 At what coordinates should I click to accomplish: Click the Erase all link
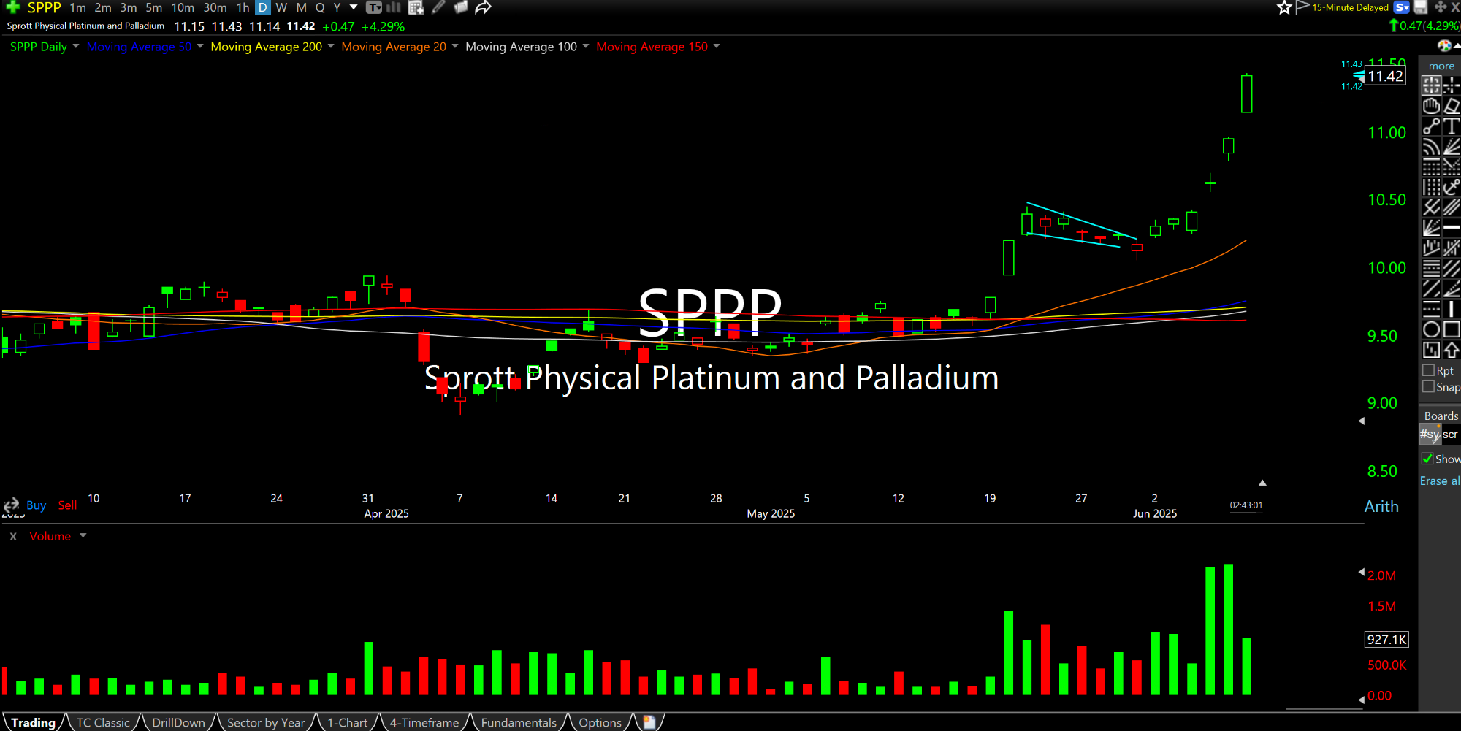[1440, 481]
